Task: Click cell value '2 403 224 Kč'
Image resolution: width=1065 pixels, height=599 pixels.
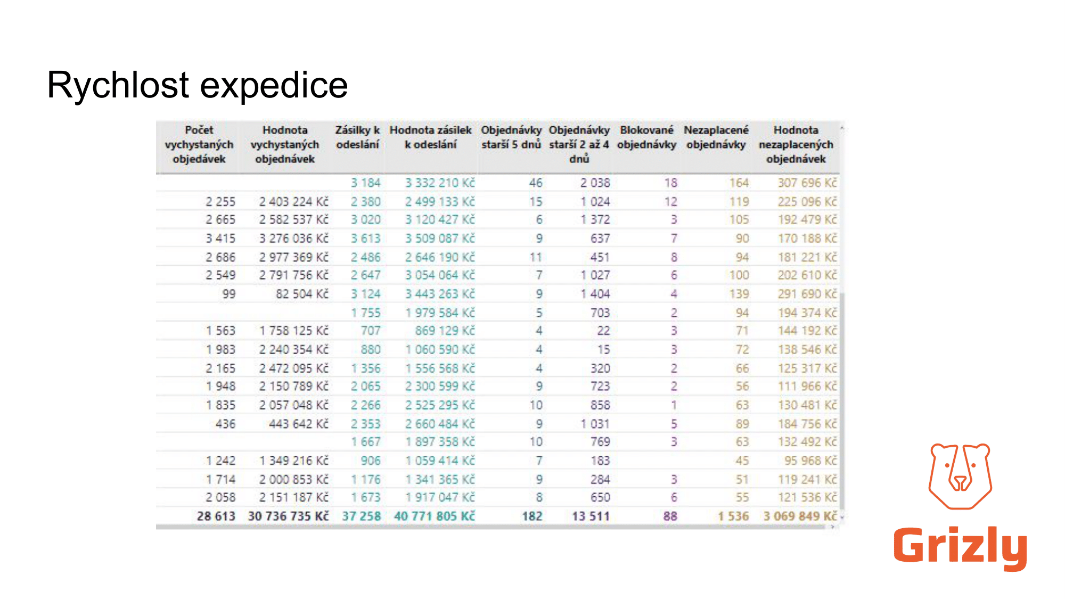Action: 294,202
